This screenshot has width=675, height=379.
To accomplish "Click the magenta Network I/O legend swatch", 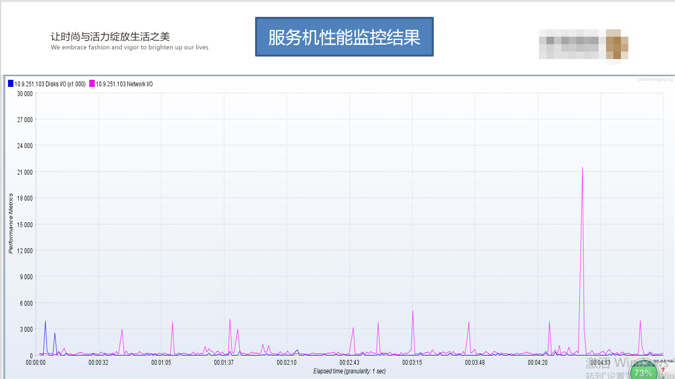I will (92, 84).
